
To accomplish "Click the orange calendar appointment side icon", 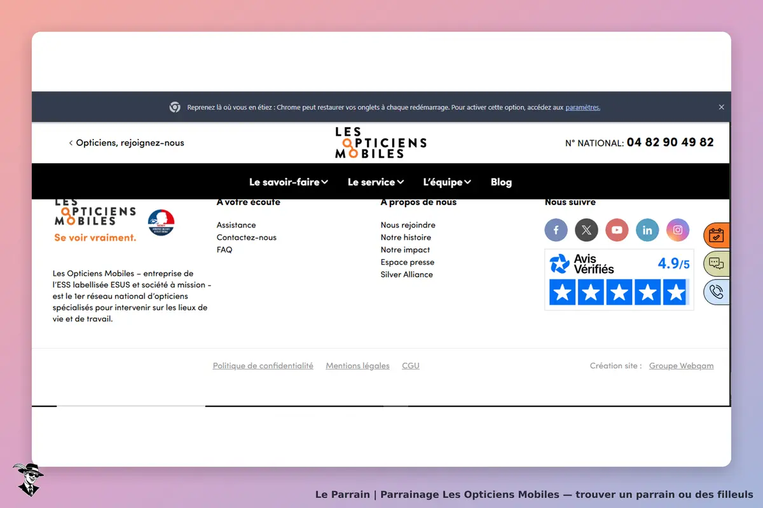I will [x=717, y=235].
